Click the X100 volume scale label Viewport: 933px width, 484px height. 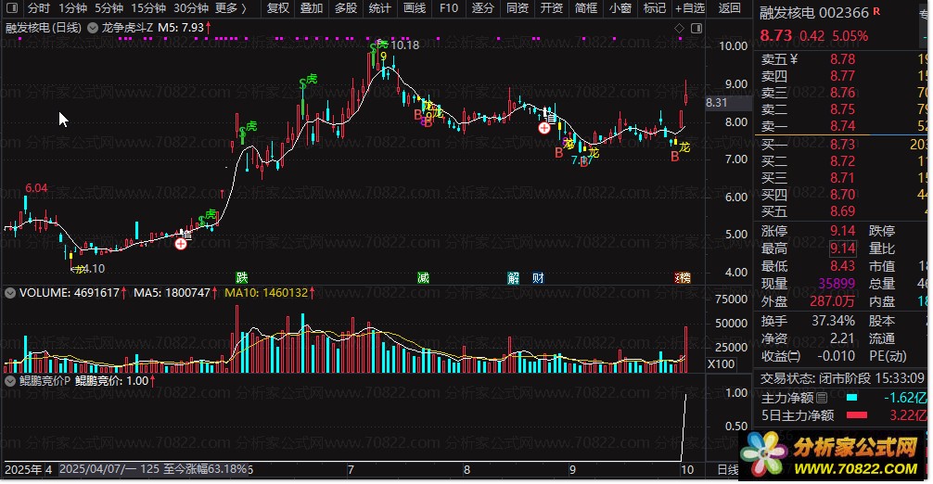721,363
